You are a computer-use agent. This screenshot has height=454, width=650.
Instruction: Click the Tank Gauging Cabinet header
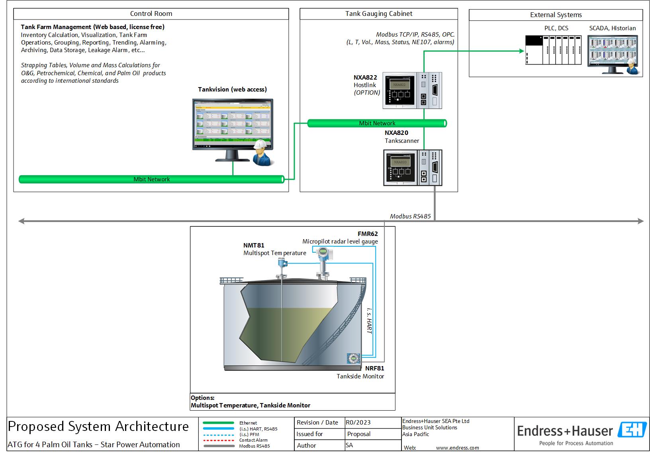point(379,14)
